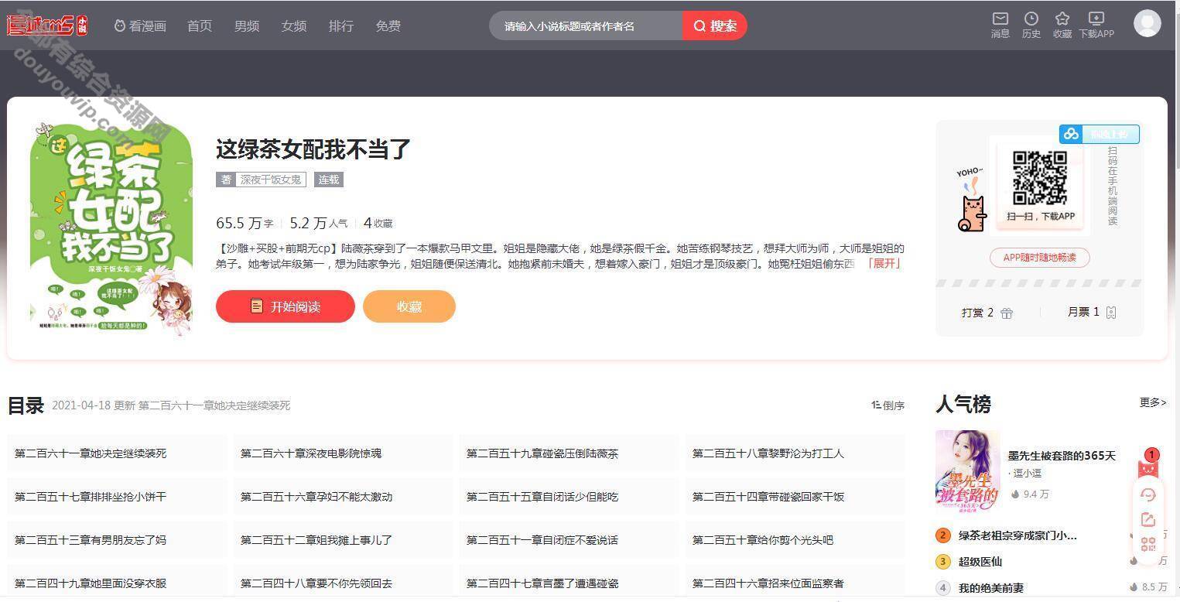Click the orange 收藏 bookmark button
Screen dimensions: 1180x602
[x=409, y=306]
